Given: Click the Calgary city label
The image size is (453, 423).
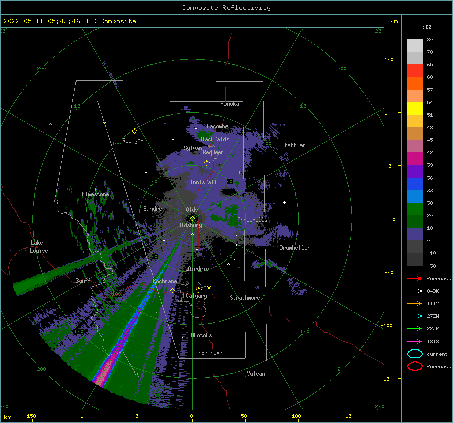Looking at the screenshot, I should click(x=196, y=296).
